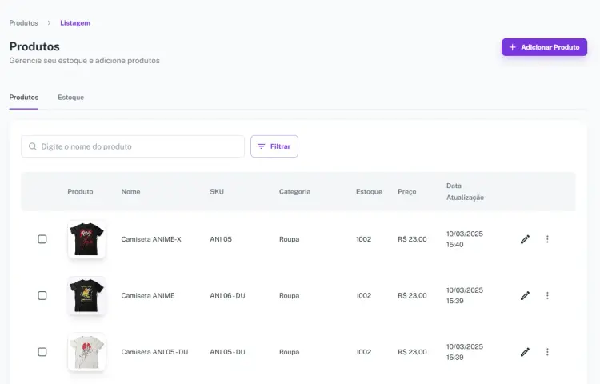Click the magnifier search icon

[33, 146]
